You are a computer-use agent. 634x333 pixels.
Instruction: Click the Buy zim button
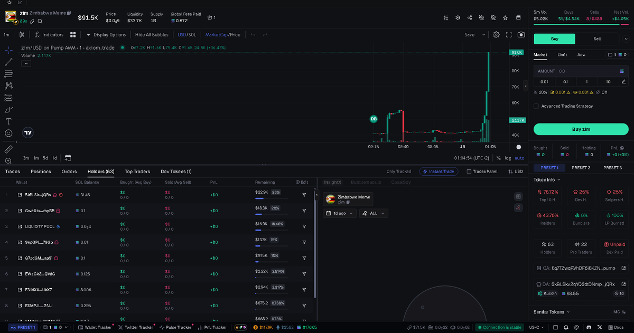pyautogui.click(x=581, y=129)
